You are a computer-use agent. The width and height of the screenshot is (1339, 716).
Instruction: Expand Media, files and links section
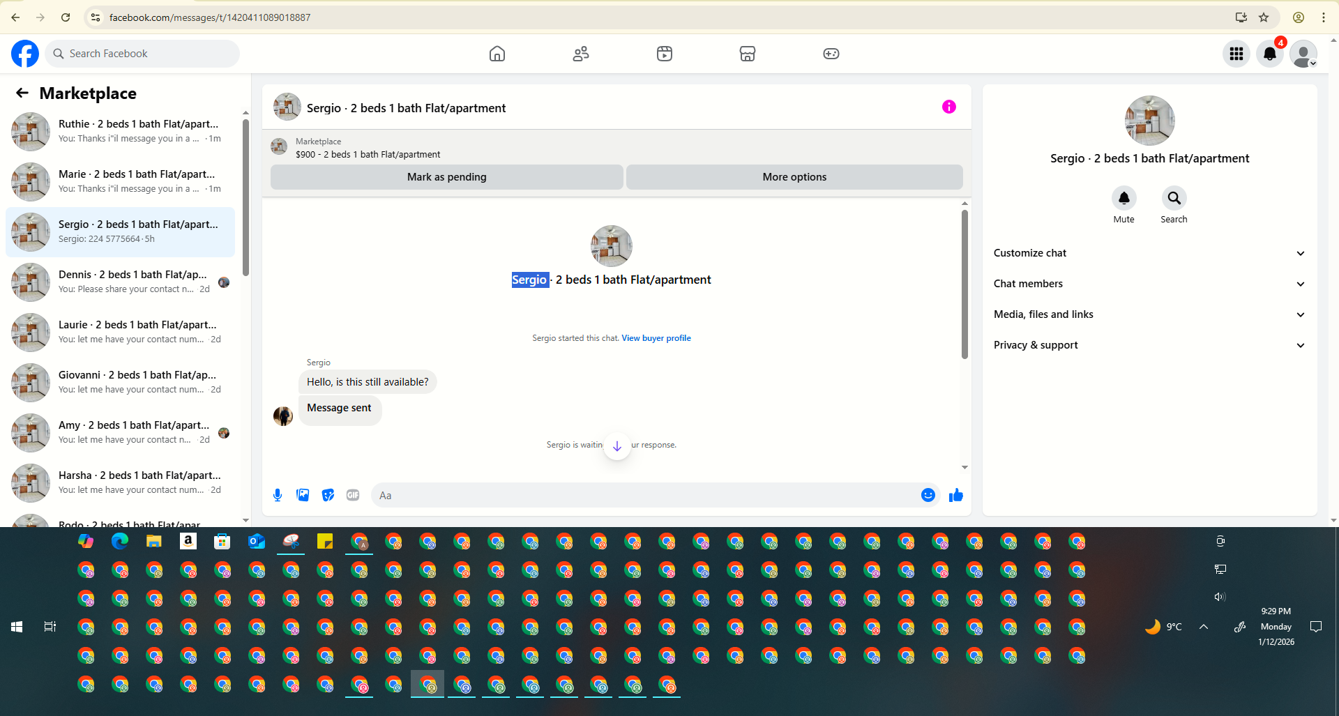coord(1149,314)
